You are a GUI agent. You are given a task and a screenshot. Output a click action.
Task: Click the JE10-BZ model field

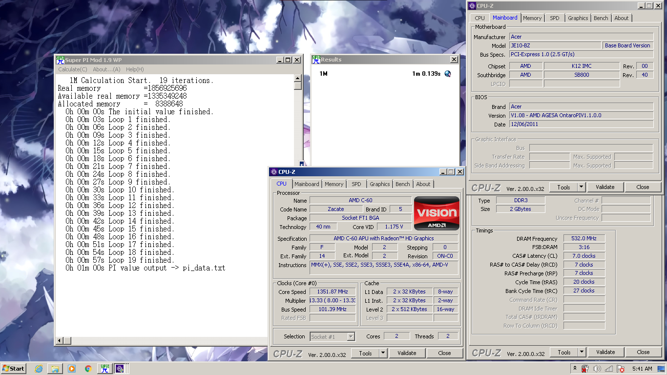(x=555, y=45)
